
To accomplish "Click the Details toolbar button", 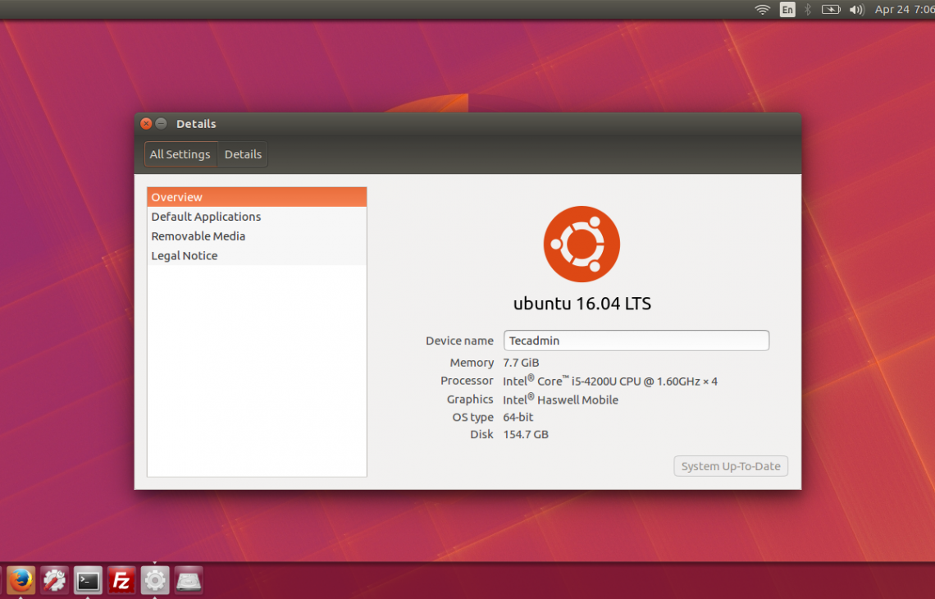I will click(243, 154).
